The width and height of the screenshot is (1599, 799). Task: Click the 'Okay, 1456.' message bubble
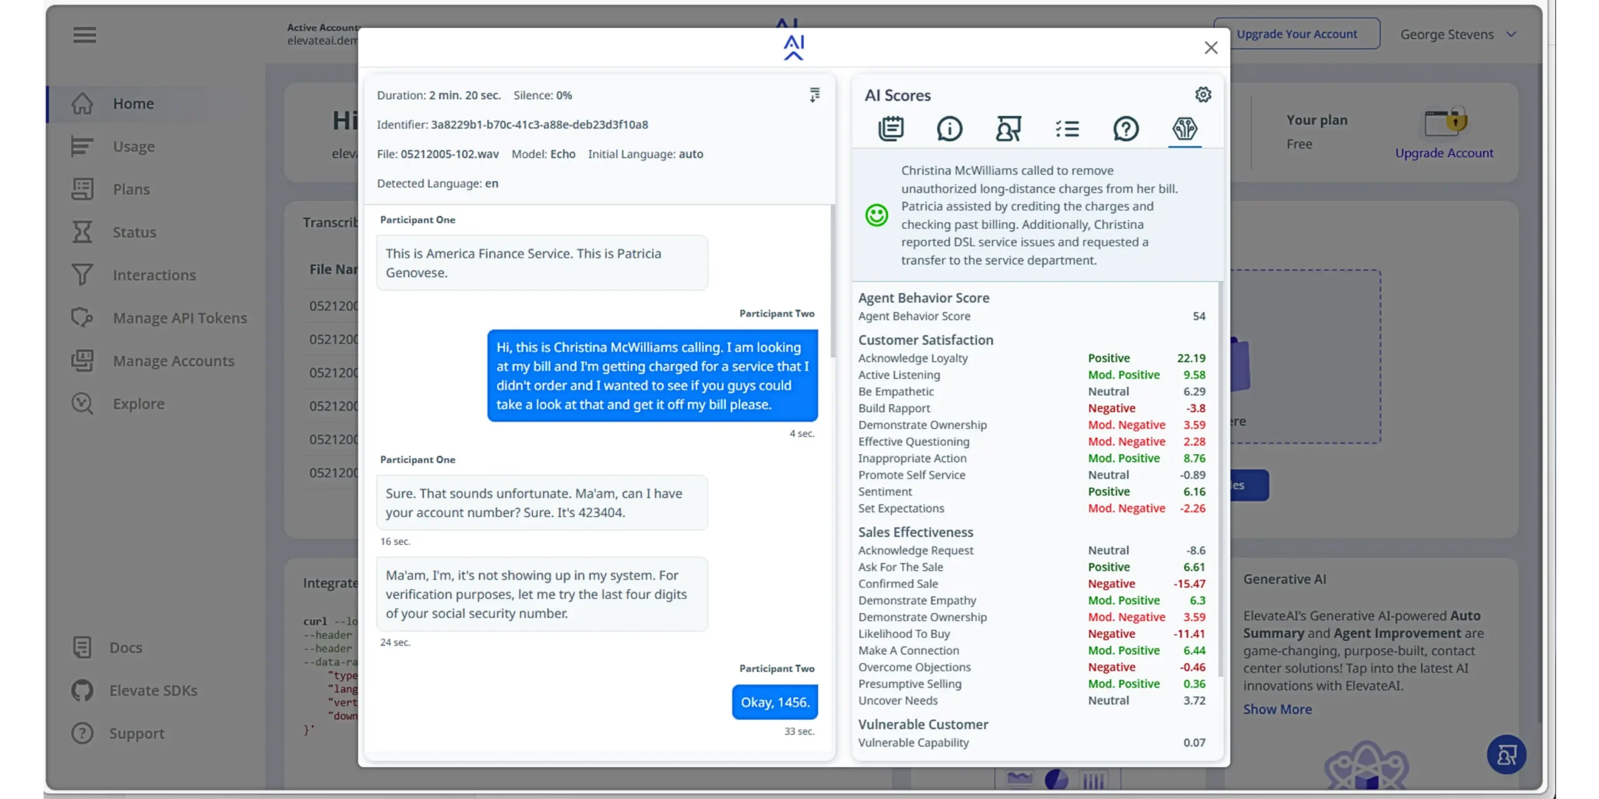coord(775,702)
